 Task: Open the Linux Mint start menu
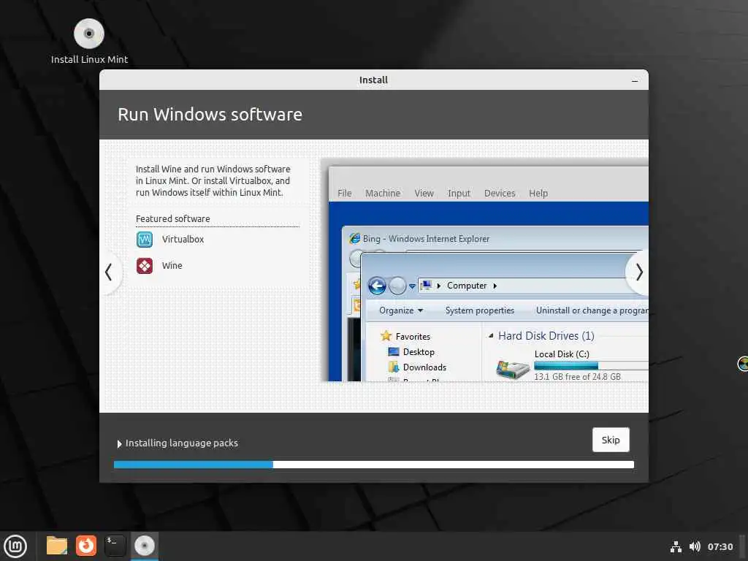point(15,546)
